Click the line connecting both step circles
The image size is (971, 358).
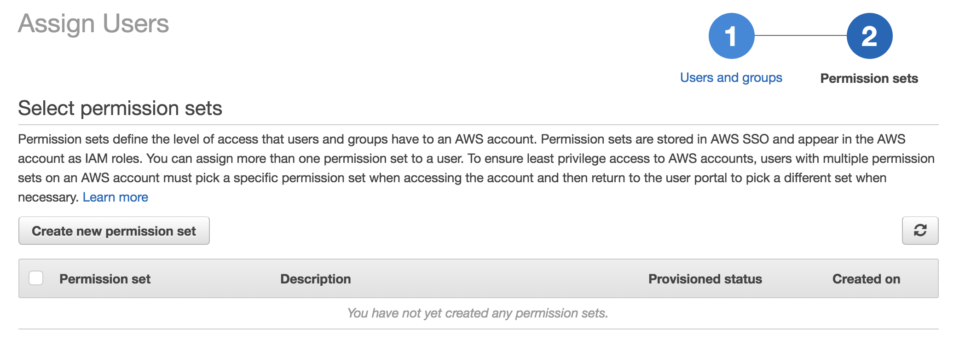pyautogui.click(x=800, y=35)
